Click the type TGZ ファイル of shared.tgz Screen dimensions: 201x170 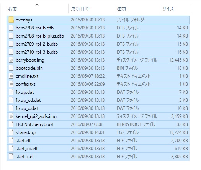[x=127, y=132]
